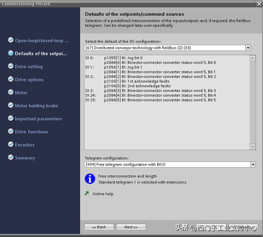Screen dimensions: 263x237
Task: Click the checkmark icon beside Encoders
Action: pos(11,145)
